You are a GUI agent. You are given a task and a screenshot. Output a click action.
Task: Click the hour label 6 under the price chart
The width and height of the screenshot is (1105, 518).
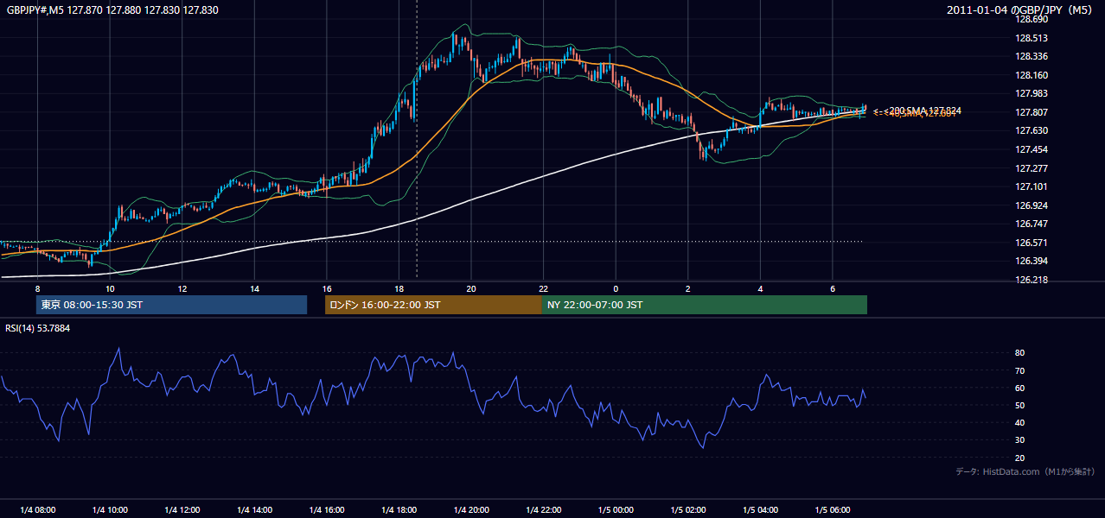tap(833, 288)
